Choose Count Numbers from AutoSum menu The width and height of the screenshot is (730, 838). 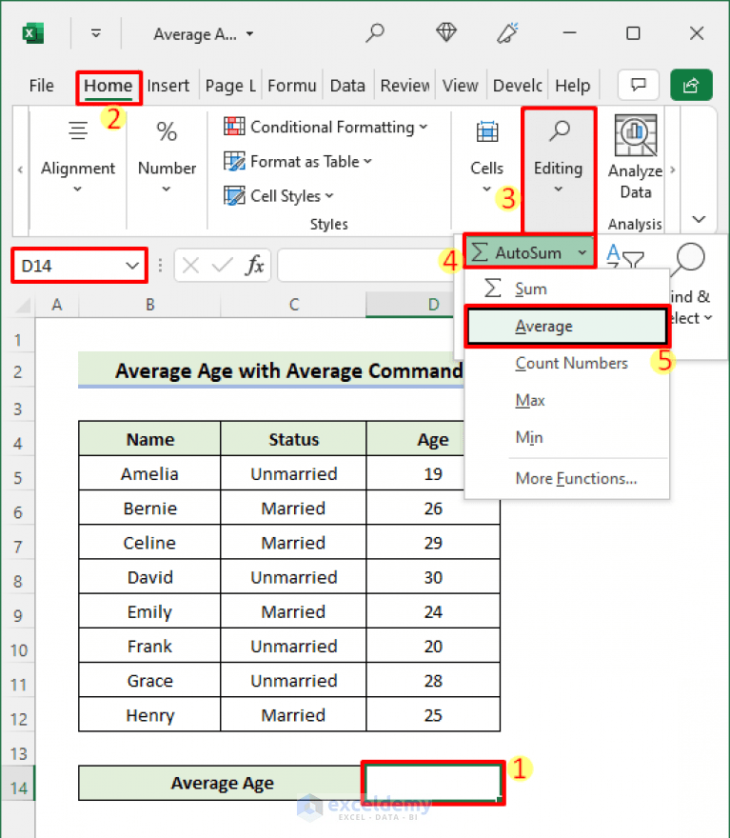(566, 364)
